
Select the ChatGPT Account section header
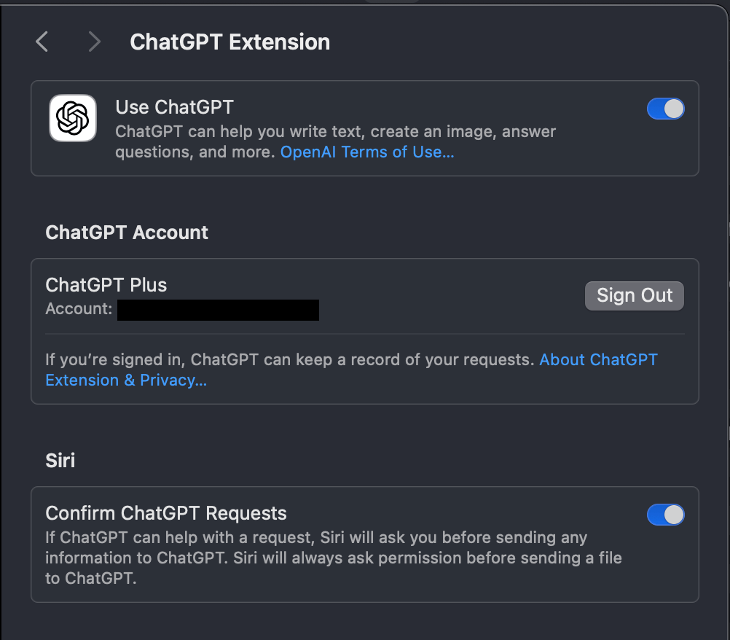point(126,233)
